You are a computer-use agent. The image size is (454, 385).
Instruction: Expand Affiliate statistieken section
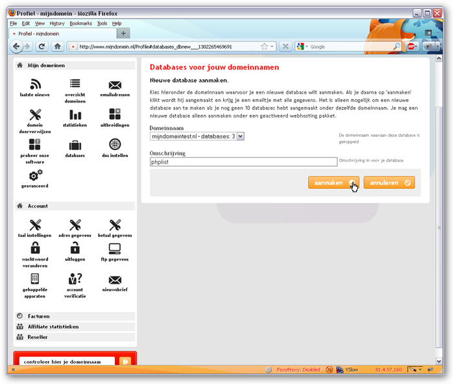point(75,327)
